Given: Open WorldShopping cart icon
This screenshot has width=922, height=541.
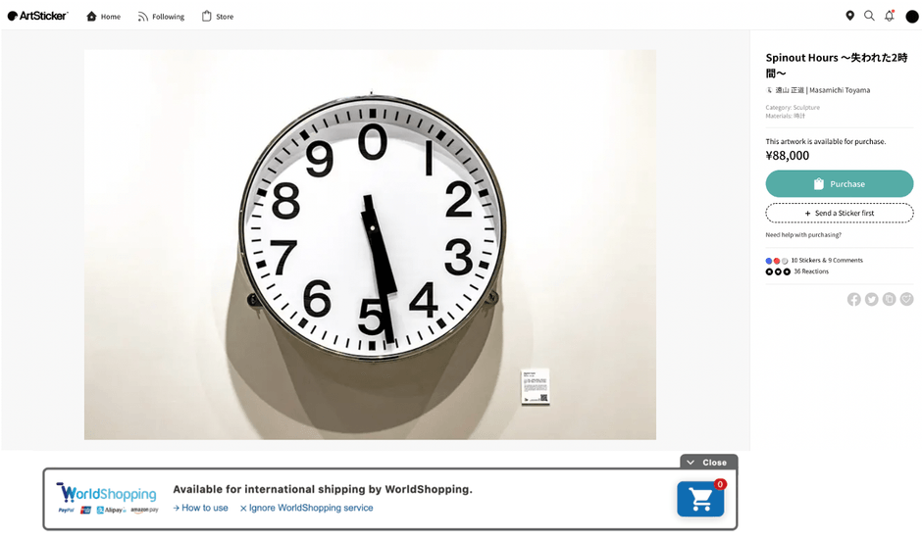Looking at the screenshot, I should click(700, 499).
